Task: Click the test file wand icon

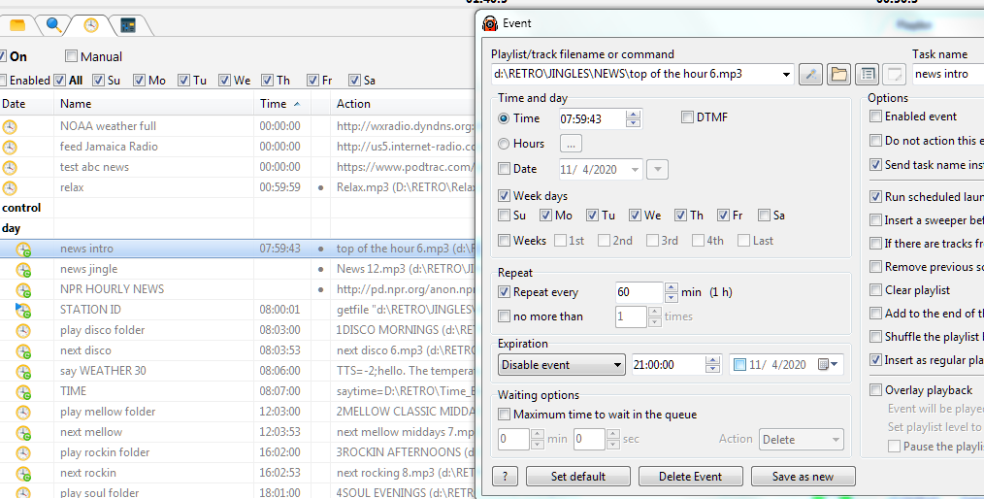Action: pyautogui.click(x=811, y=75)
